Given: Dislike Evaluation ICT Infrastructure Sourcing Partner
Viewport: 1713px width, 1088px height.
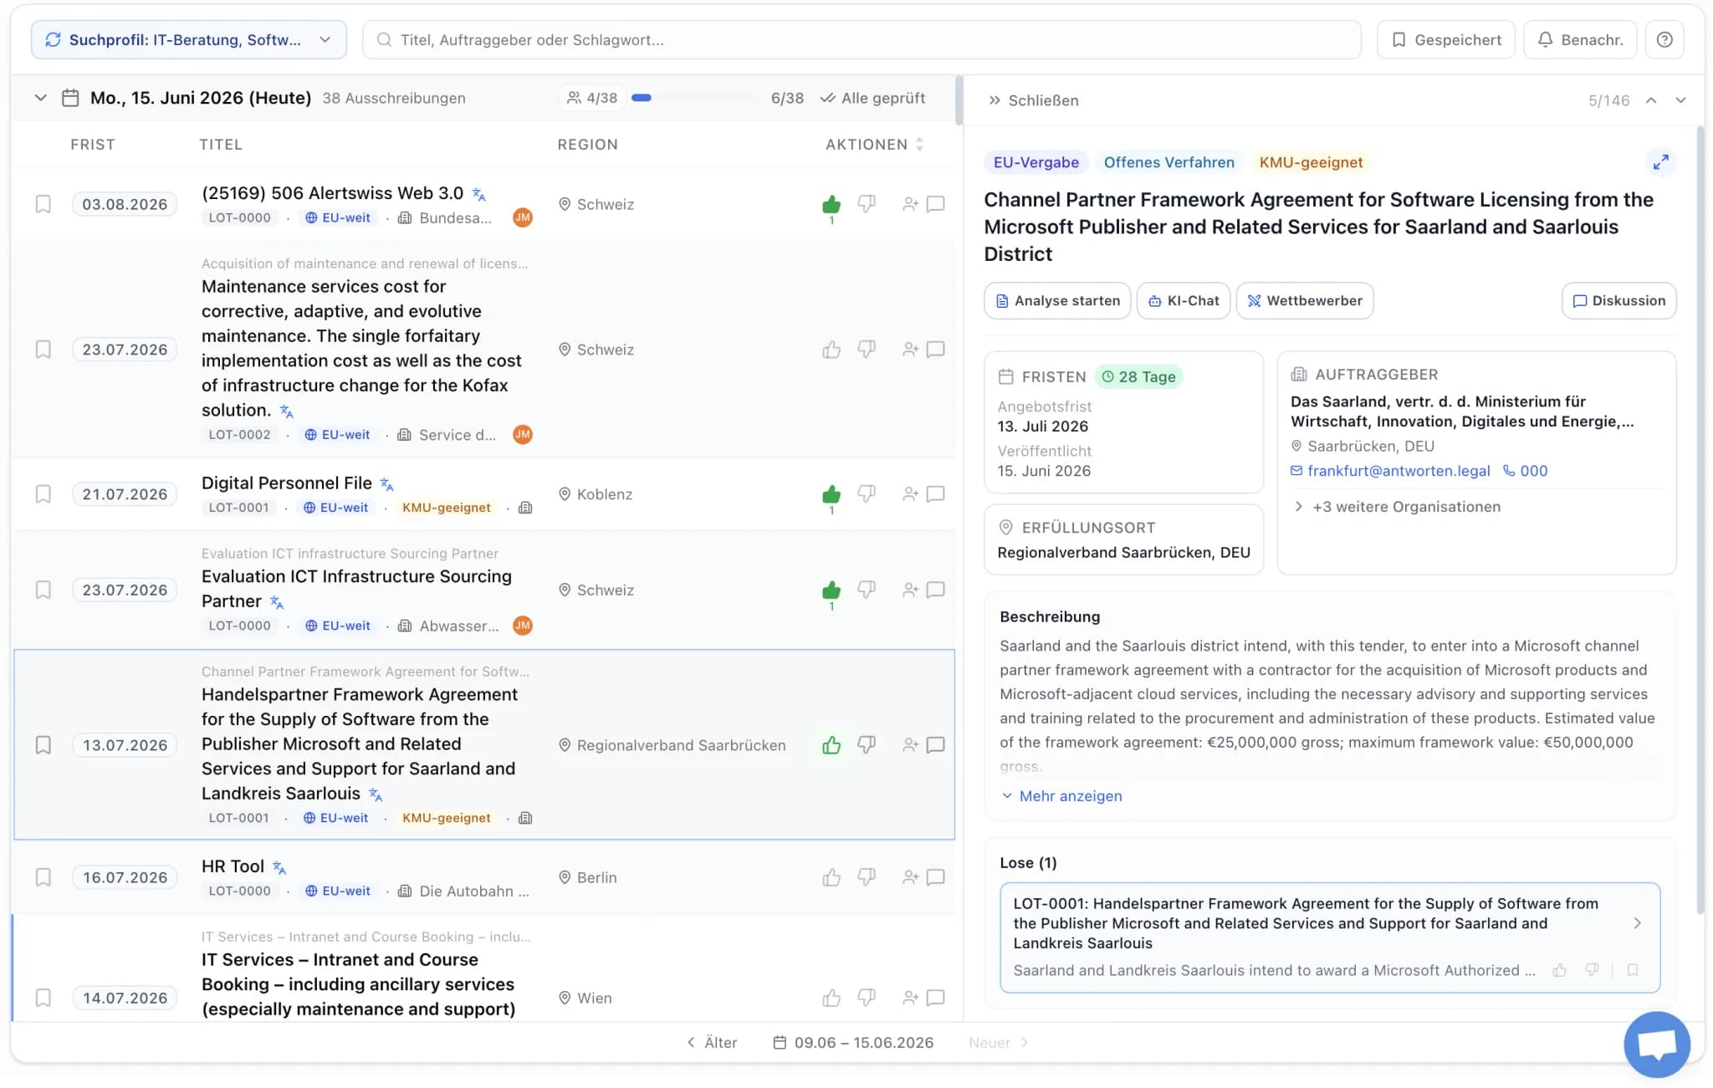Looking at the screenshot, I should click(867, 590).
